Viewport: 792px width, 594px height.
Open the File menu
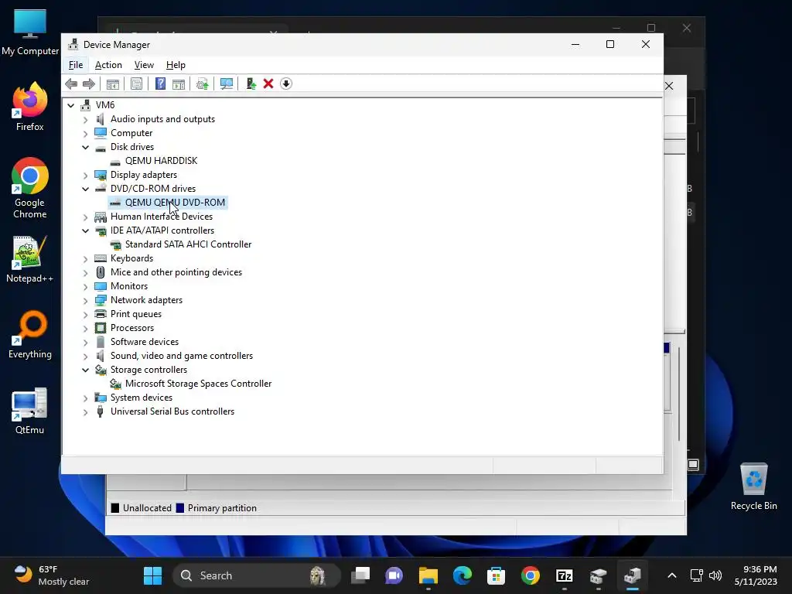click(76, 65)
